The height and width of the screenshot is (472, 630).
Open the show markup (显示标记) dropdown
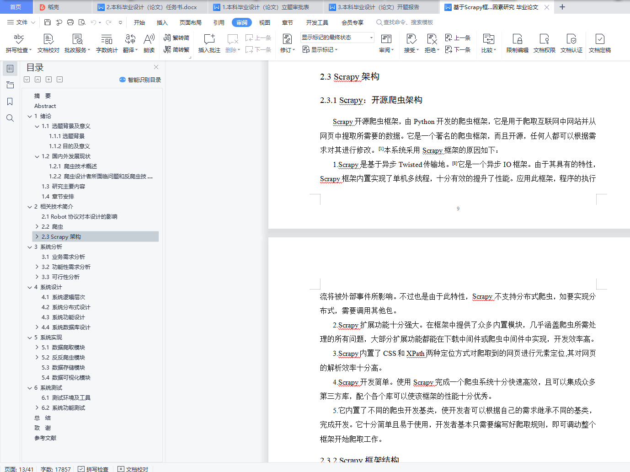click(x=320, y=49)
